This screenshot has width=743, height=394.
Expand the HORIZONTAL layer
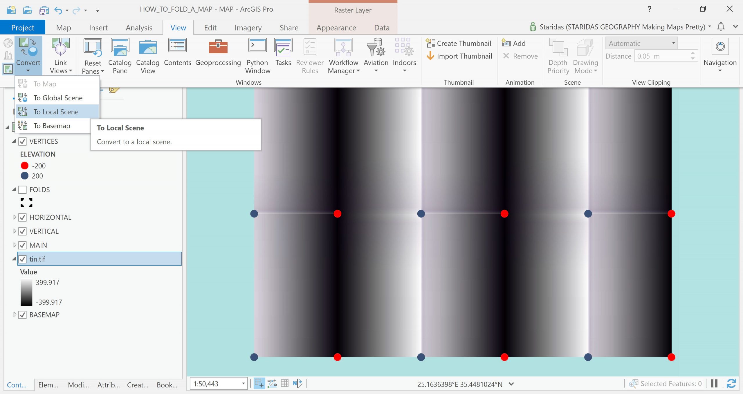click(14, 217)
